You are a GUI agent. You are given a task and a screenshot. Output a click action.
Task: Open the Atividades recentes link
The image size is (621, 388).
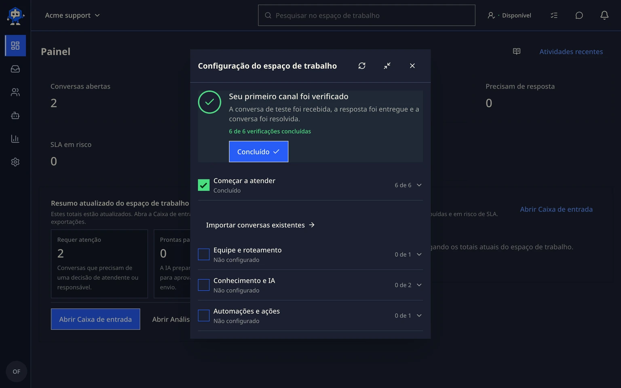coord(571,52)
